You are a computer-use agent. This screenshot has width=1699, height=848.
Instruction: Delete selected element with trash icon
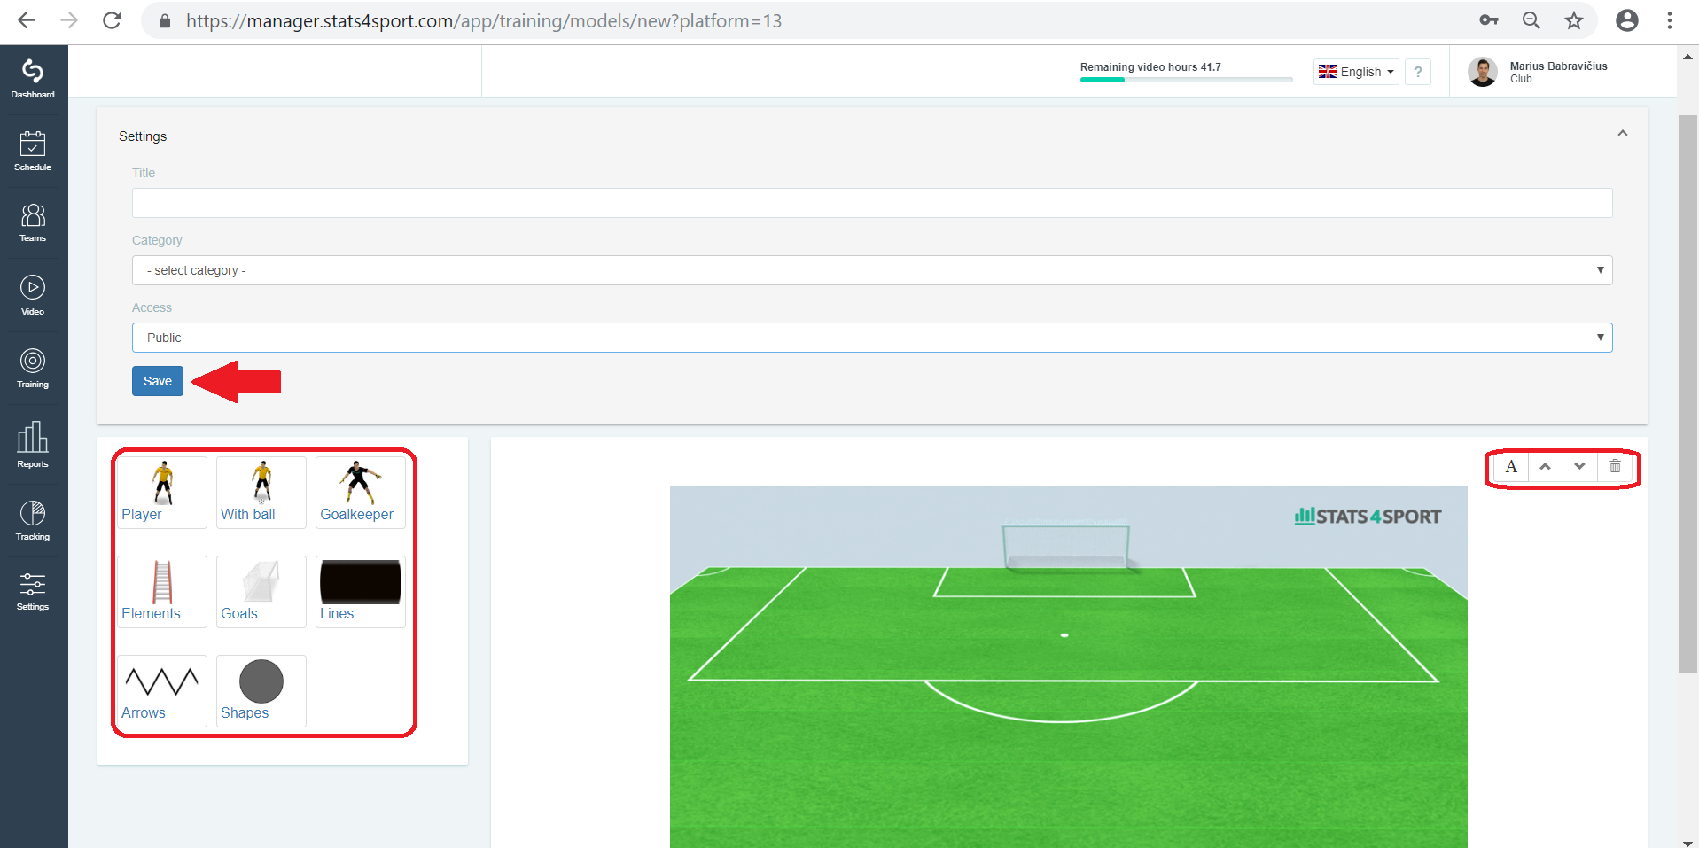(x=1615, y=467)
